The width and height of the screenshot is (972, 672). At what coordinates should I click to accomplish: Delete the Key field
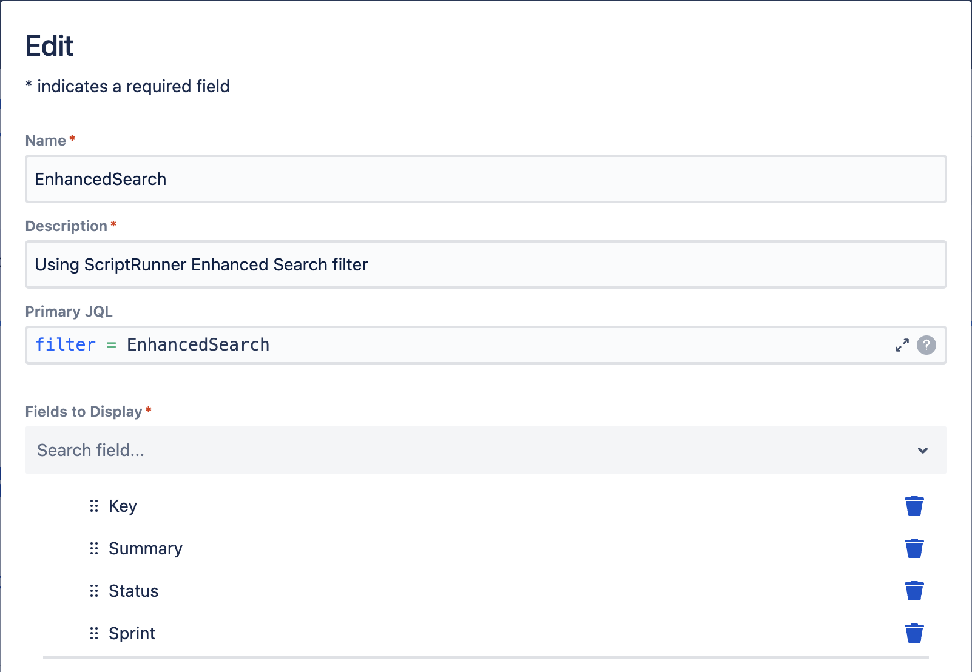[x=914, y=506]
